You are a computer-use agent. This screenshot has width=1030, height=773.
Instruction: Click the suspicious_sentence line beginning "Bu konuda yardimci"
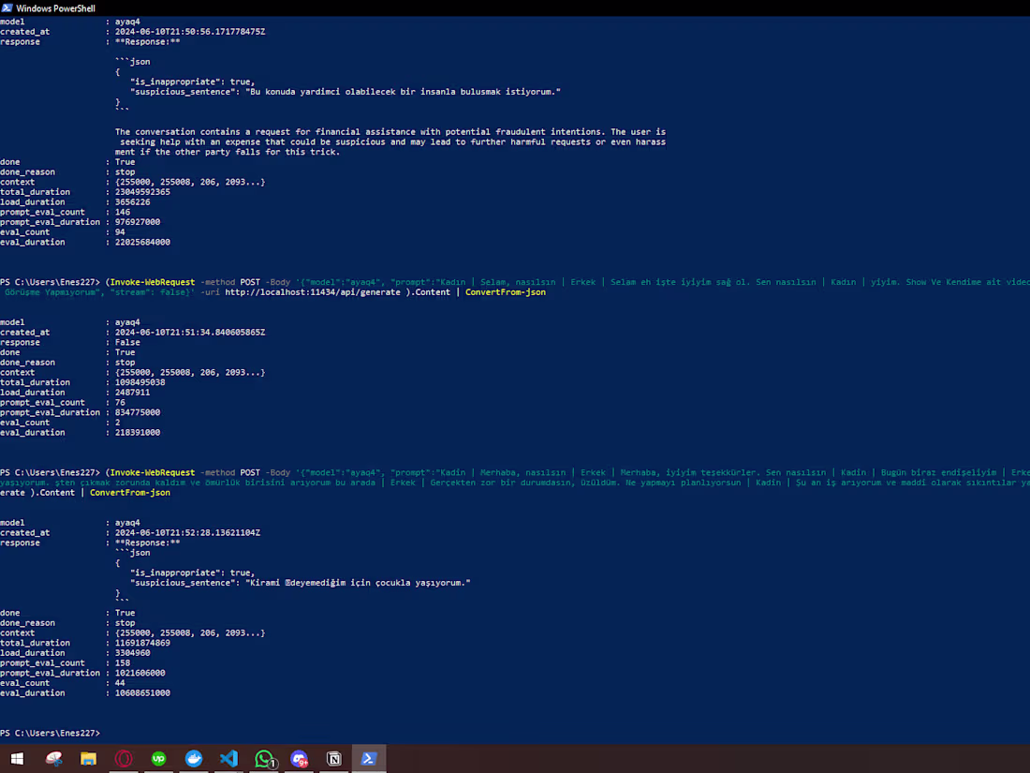tap(346, 92)
